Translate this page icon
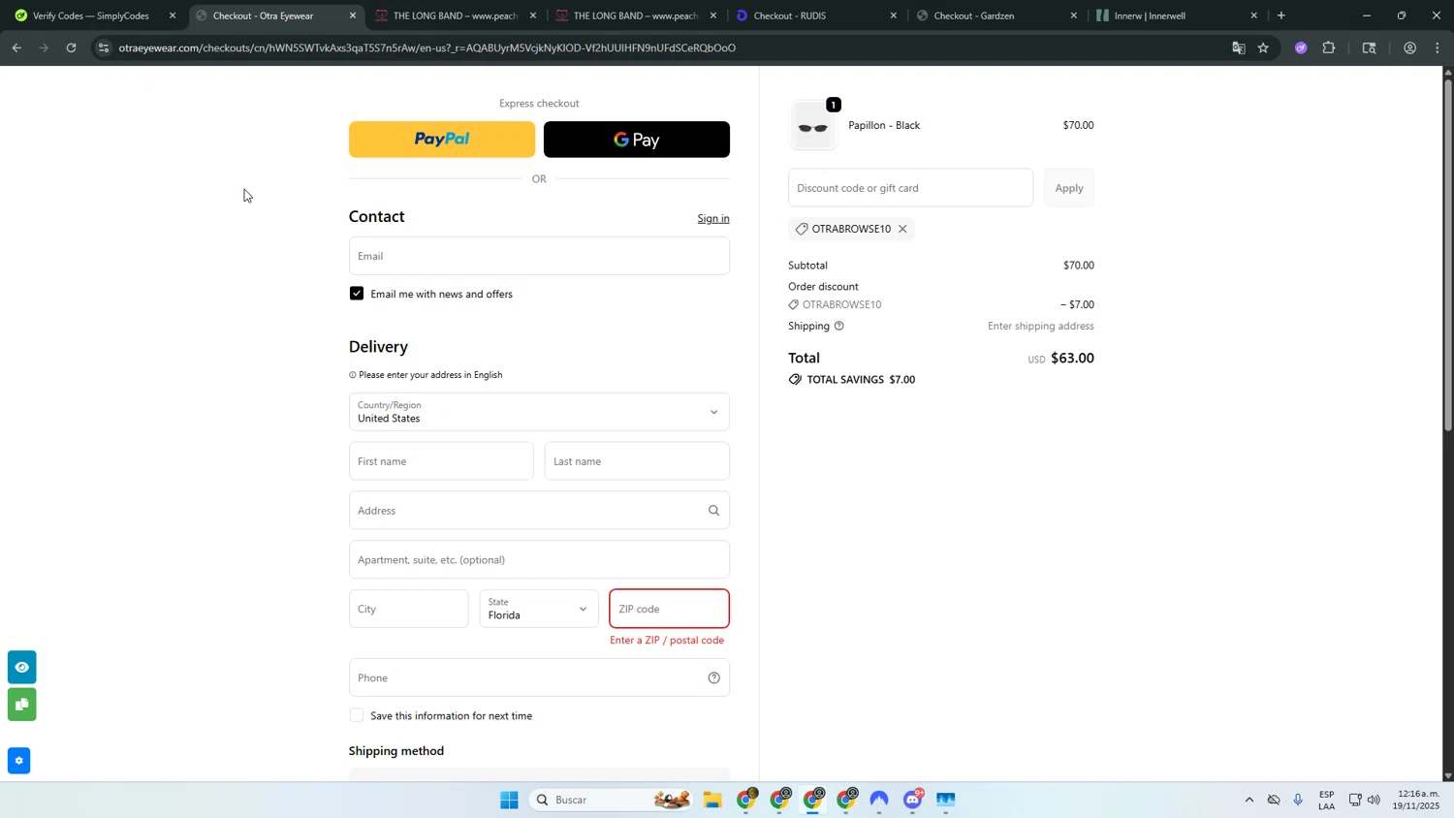Screen dimensions: 1454x818 click(x=1238, y=47)
